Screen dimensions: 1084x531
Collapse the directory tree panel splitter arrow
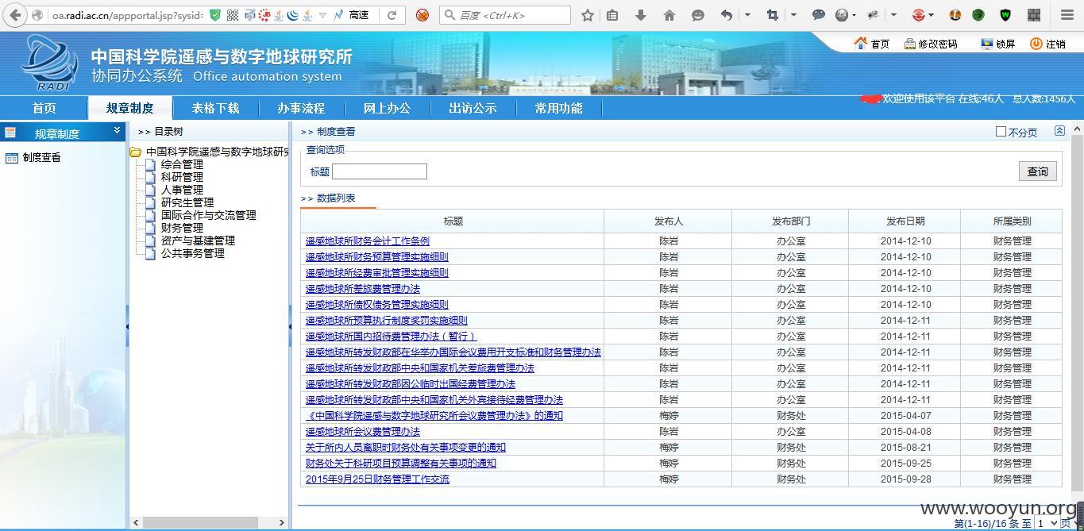point(289,325)
